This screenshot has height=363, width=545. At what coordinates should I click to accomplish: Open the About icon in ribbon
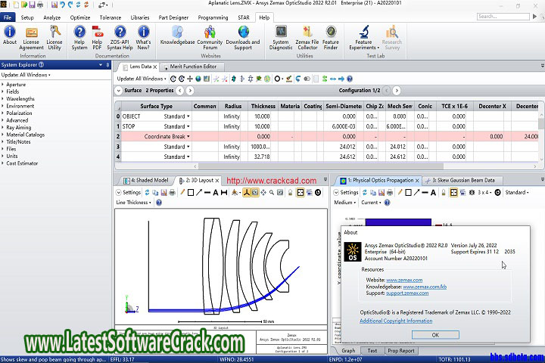pos(10,36)
